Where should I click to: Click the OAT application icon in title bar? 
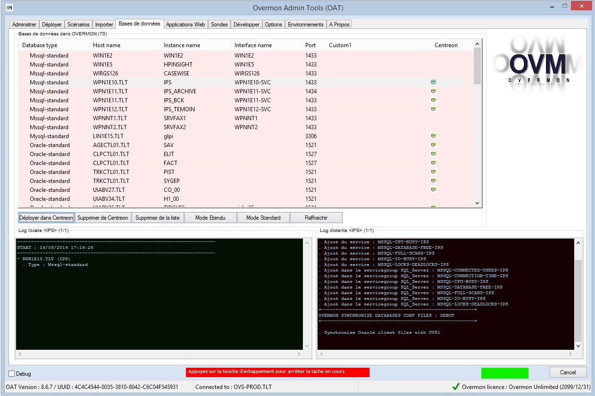(x=8, y=8)
